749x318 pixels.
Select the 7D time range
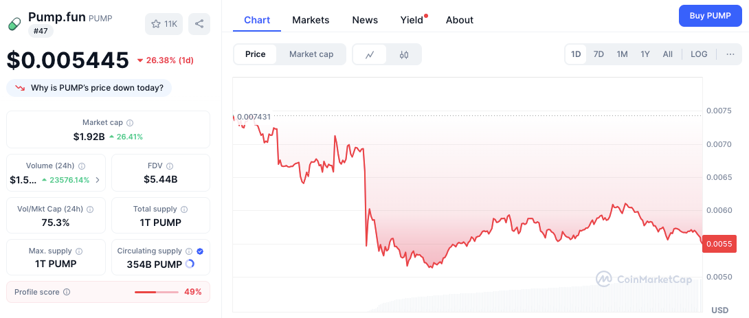599,54
